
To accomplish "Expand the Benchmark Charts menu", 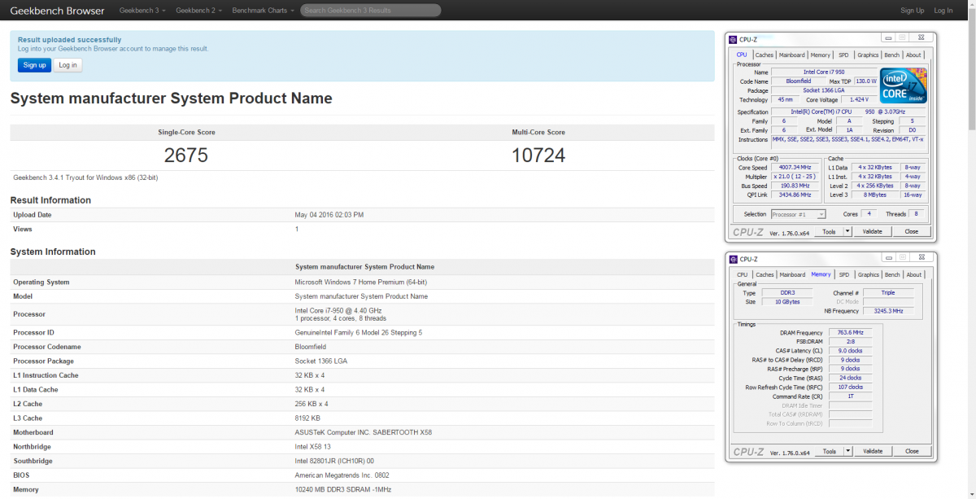I will coord(263,11).
